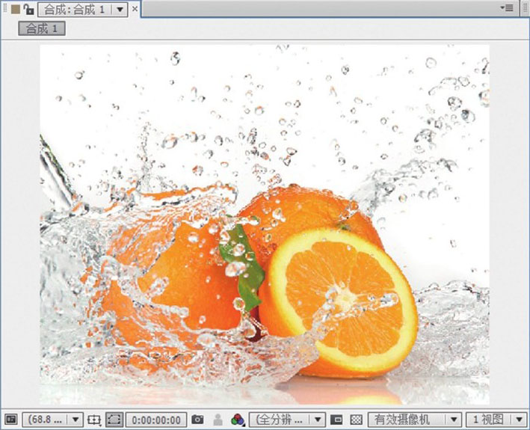Open the resolution dropdown (全分辨...)

click(x=287, y=420)
